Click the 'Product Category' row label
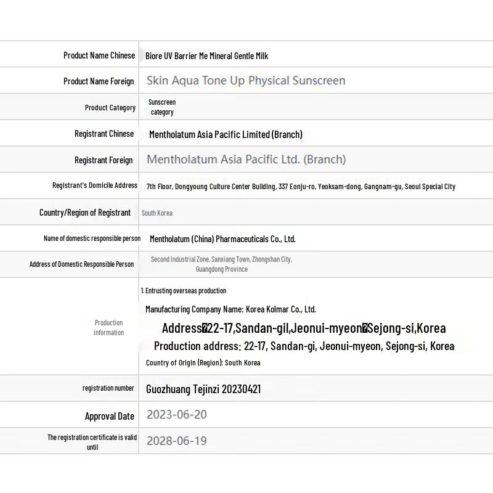The height and width of the screenshot is (493, 493). (110, 108)
